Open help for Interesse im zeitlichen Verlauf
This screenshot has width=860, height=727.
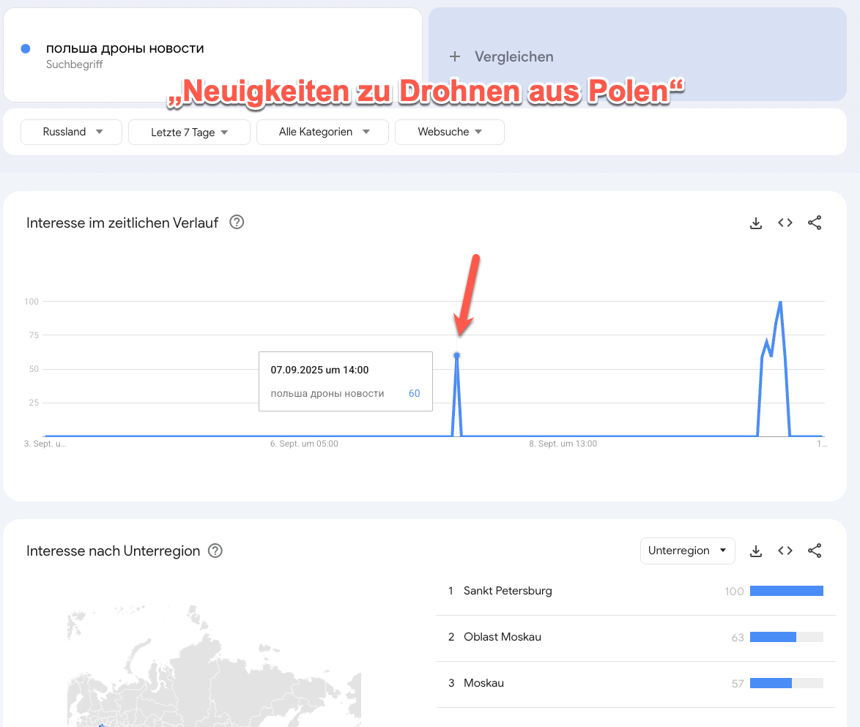click(x=237, y=223)
